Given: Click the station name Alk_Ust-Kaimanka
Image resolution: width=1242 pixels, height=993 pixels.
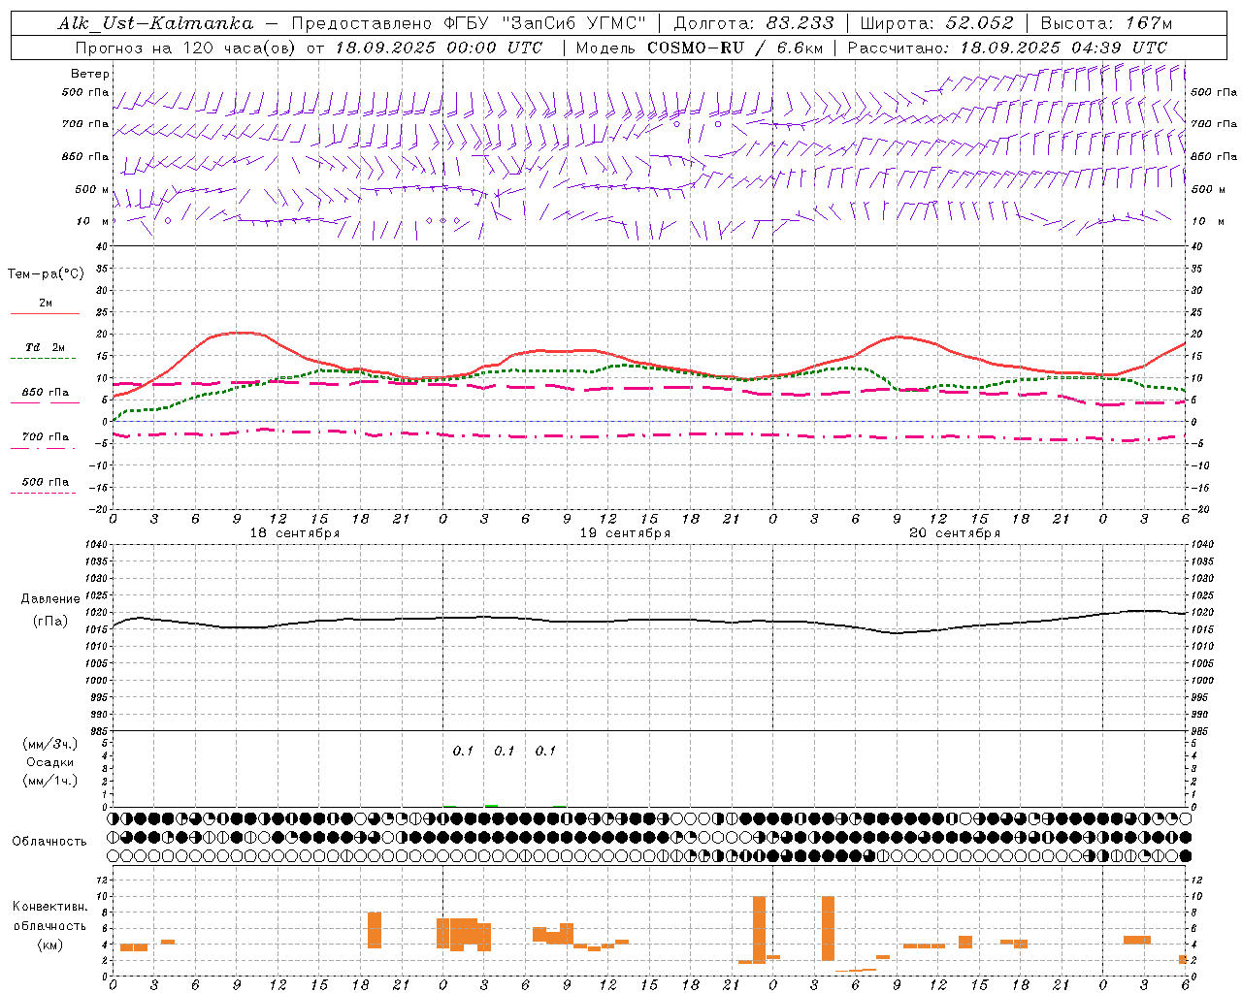Looking at the screenshot, I should pos(155,23).
